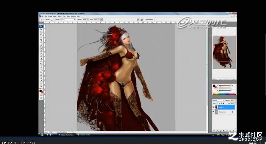Select the Background layer row

[224, 112]
